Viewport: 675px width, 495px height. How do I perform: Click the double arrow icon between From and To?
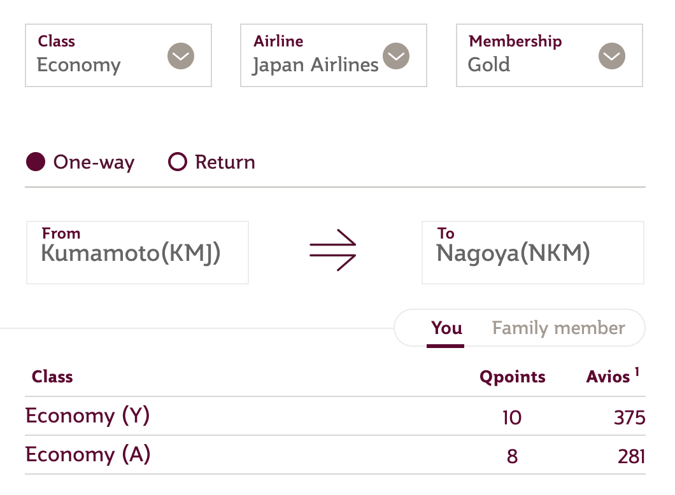333,251
